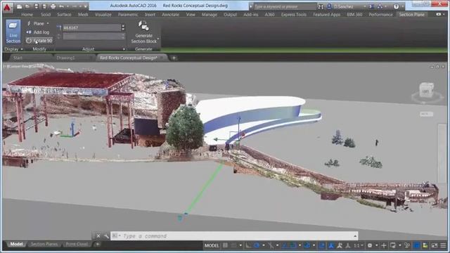Screen dimensions: 450x253
Task: Toggle the grid display in status bar
Action: [225, 245]
